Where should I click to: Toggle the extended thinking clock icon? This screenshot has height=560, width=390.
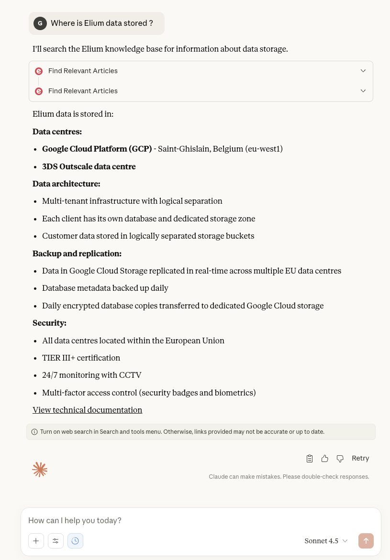pos(75,541)
